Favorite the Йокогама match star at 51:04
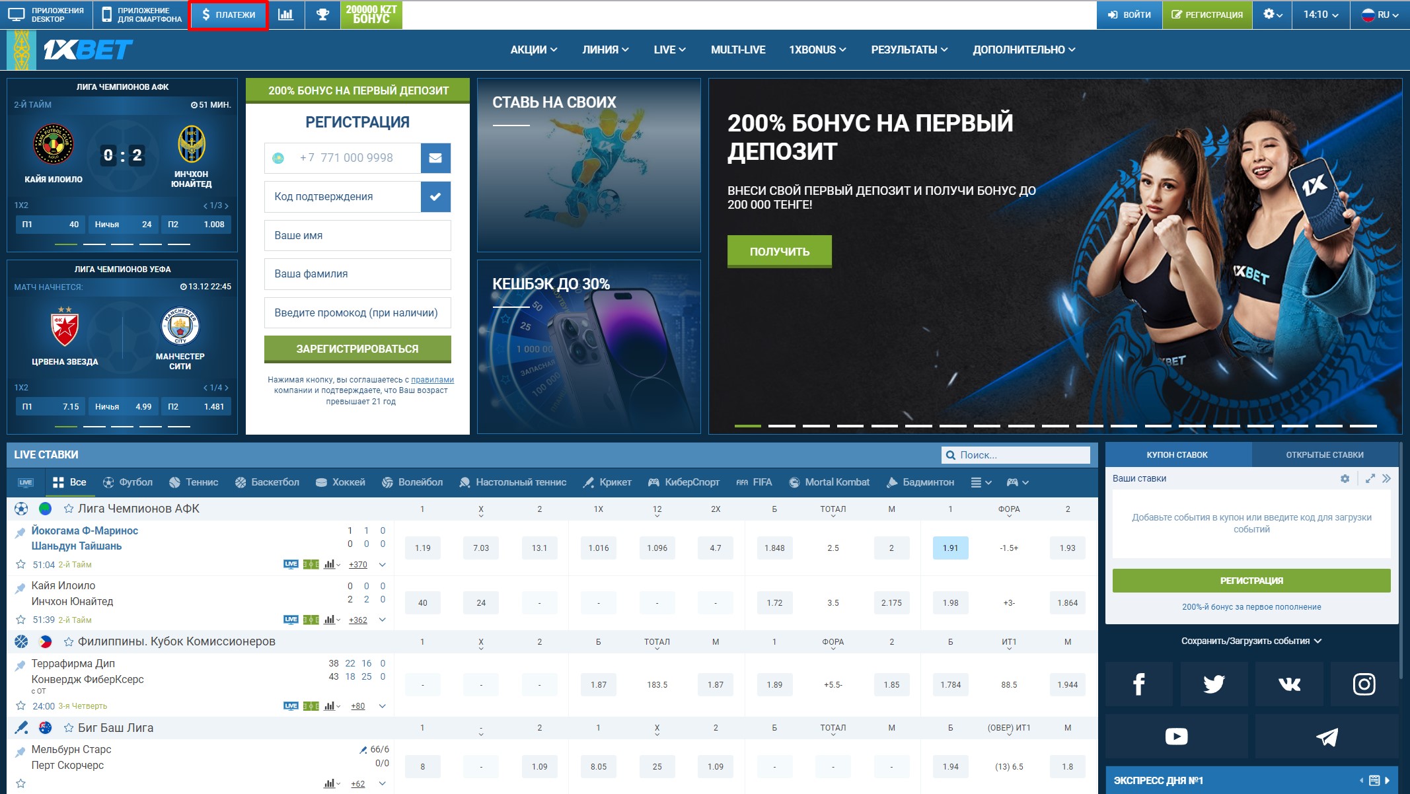The width and height of the screenshot is (1410, 794). point(20,564)
